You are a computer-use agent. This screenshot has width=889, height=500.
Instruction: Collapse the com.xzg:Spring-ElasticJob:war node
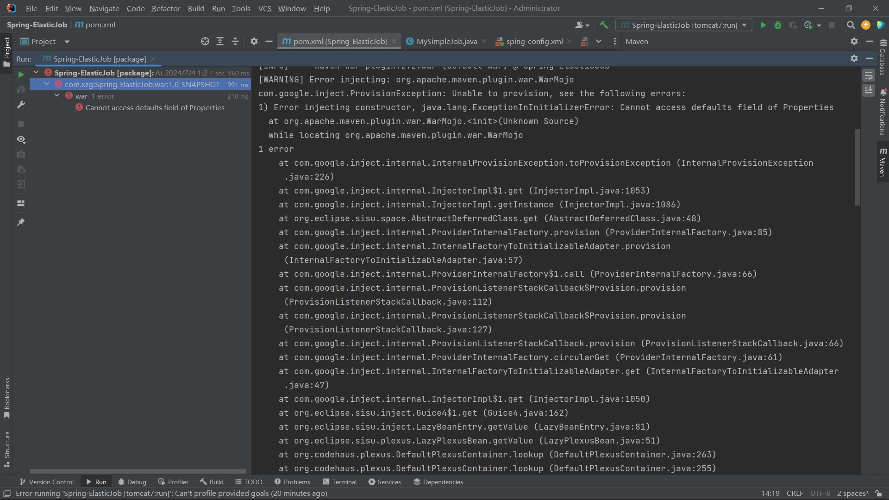coord(47,84)
